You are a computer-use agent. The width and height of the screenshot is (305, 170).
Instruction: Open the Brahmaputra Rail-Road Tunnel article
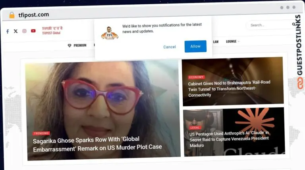click(229, 88)
